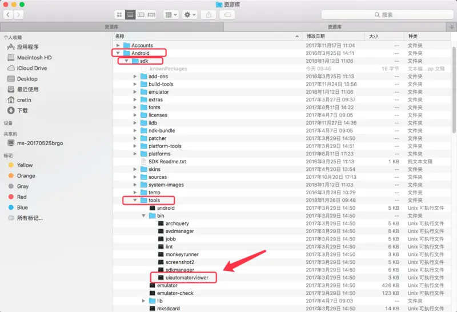Switch to cover flow view
The height and width of the screenshot is (312, 457).
point(151,15)
